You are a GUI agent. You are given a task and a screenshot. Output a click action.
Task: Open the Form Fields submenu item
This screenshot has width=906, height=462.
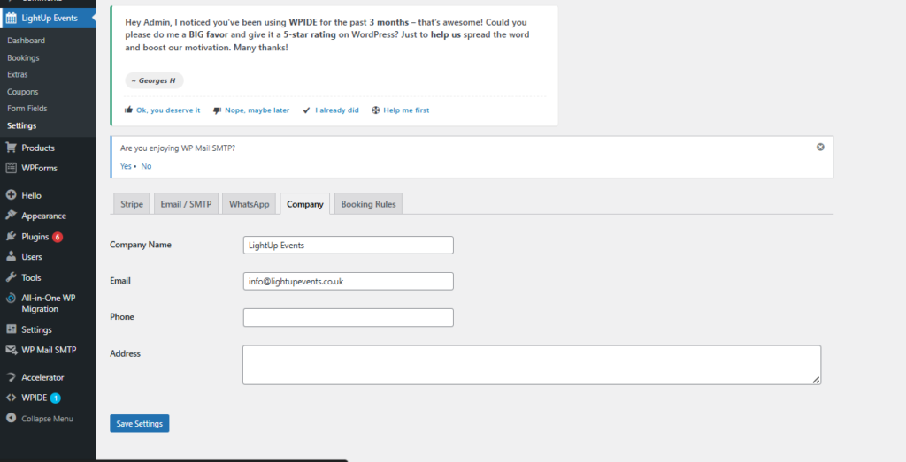pyautogui.click(x=27, y=109)
